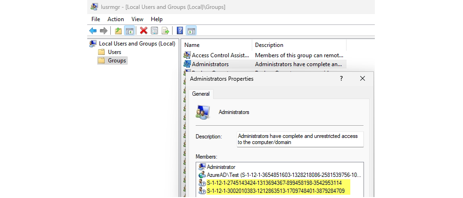Click the Administrators group icon in list

[x=187, y=64]
